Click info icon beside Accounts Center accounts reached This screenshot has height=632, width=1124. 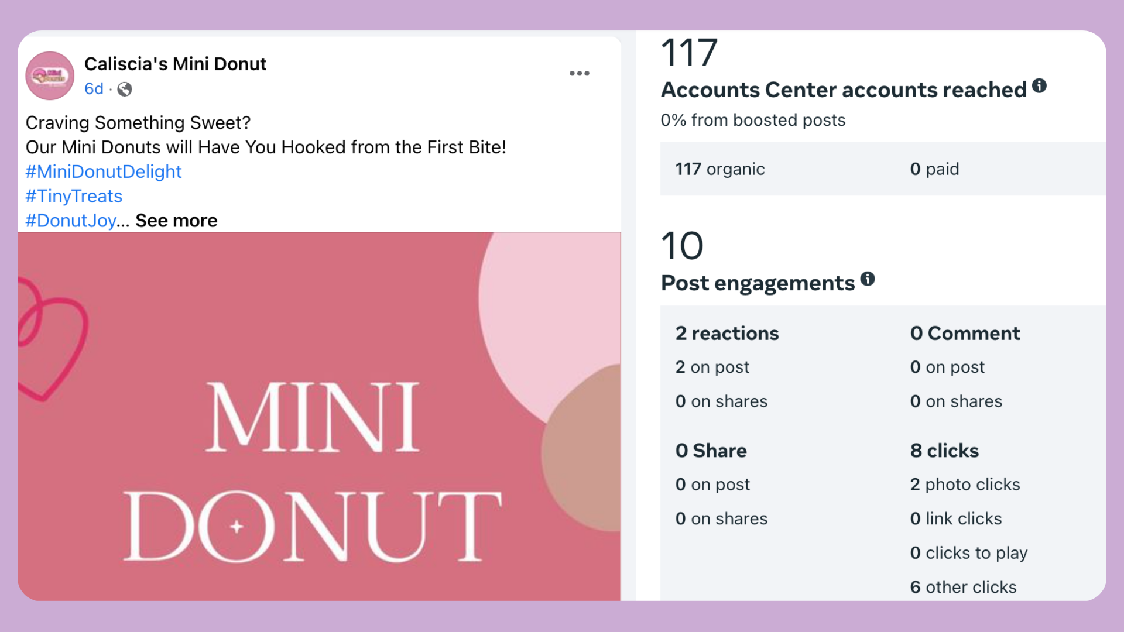(x=1039, y=86)
